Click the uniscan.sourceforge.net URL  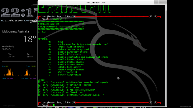tap(60, 27)
